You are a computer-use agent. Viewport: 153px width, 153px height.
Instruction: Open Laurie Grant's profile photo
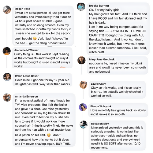(x=84, y=85)
